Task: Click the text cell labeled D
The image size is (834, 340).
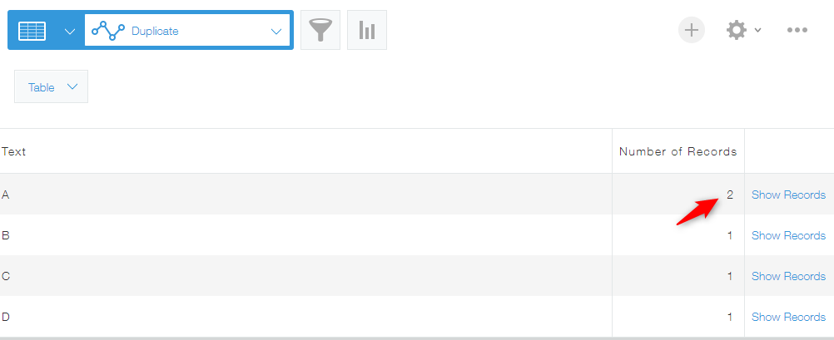Action: (6, 317)
